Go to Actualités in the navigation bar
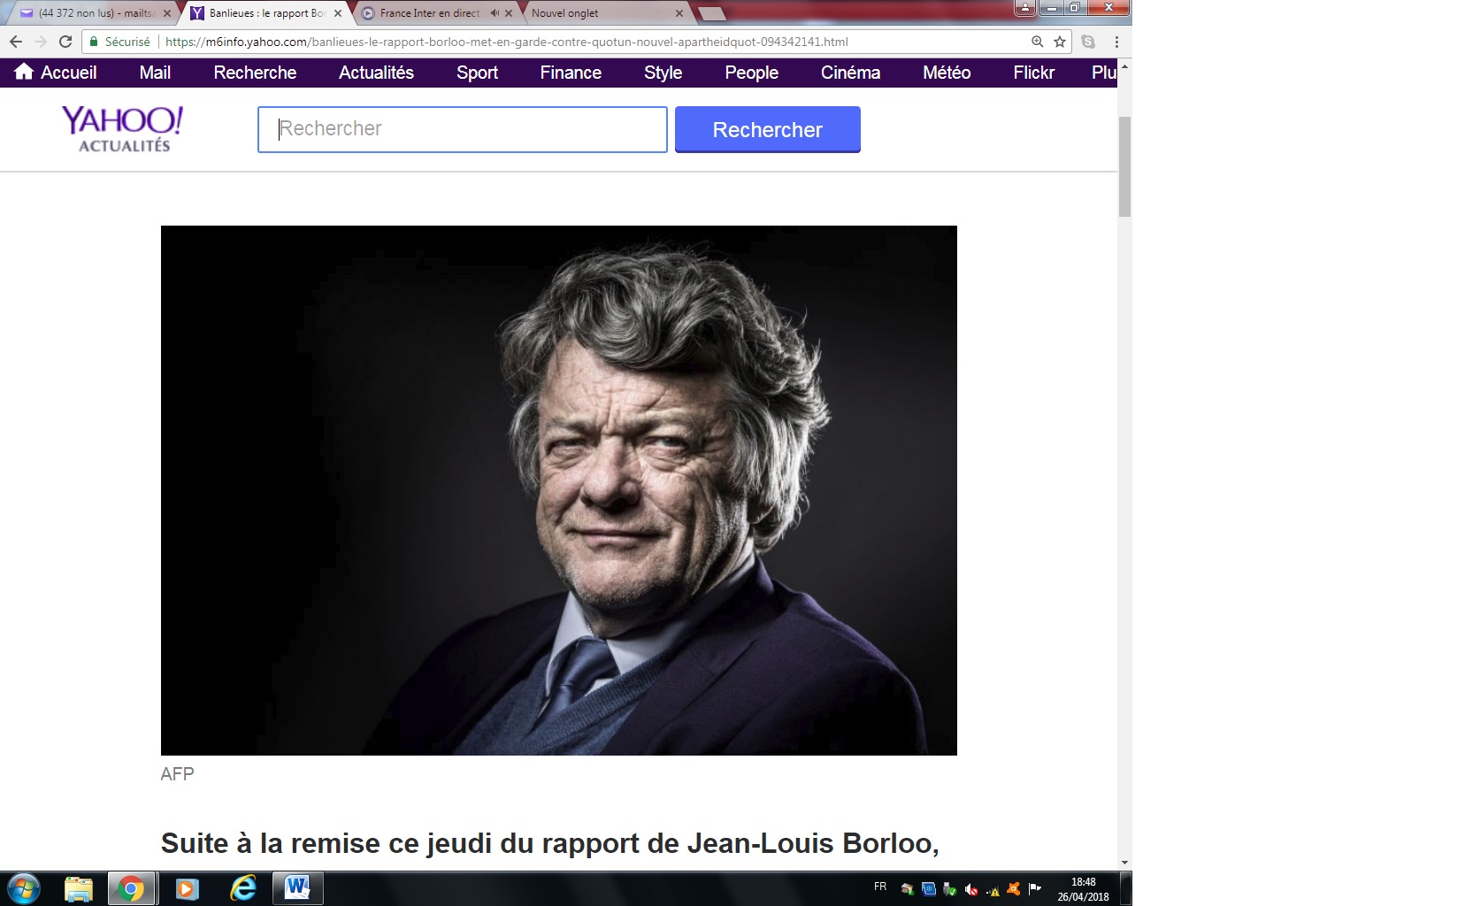 pos(376,73)
